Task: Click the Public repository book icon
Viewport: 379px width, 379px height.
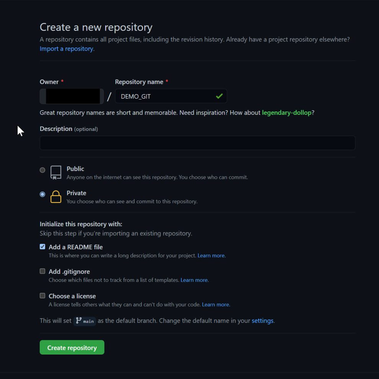Action: [x=56, y=173]
